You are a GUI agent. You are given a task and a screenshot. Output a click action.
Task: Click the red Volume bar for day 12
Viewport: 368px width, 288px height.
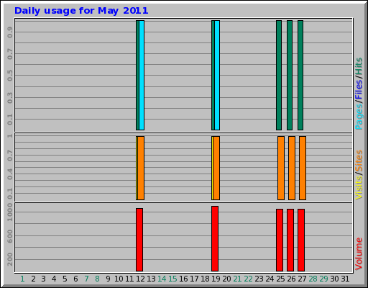[x=139, y=240]
